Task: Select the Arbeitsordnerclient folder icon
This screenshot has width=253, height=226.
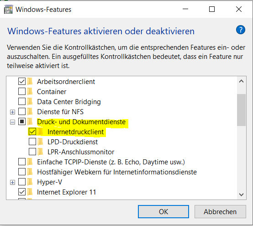Action: tap(30, 81)
